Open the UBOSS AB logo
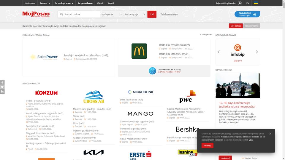Image resolution: width=285 pixels, height=160 pixels. [94, 97]
